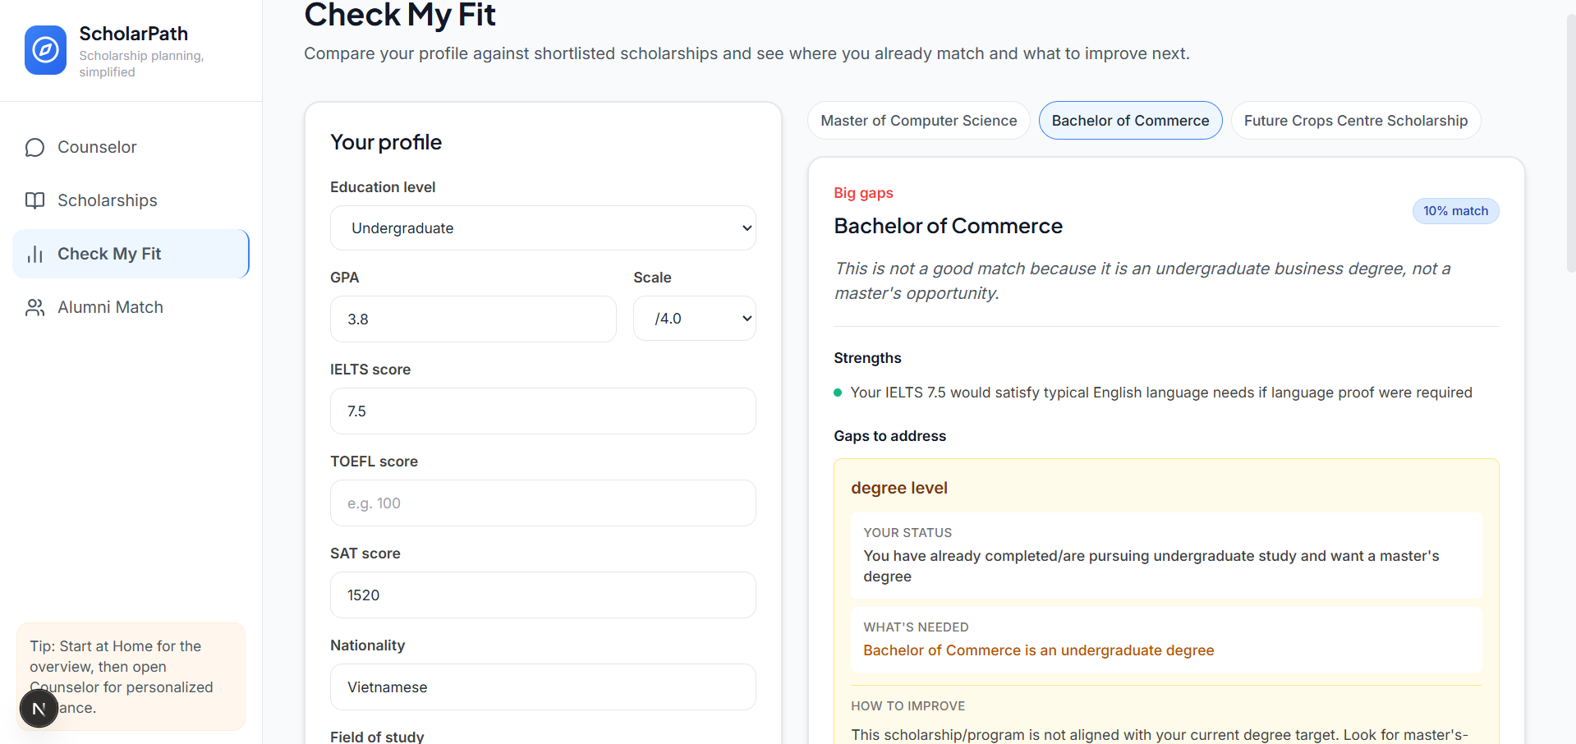Open Future Crops Centre Scholarship tab
Screen dimensions: 1576x744
coord(1355,121)
